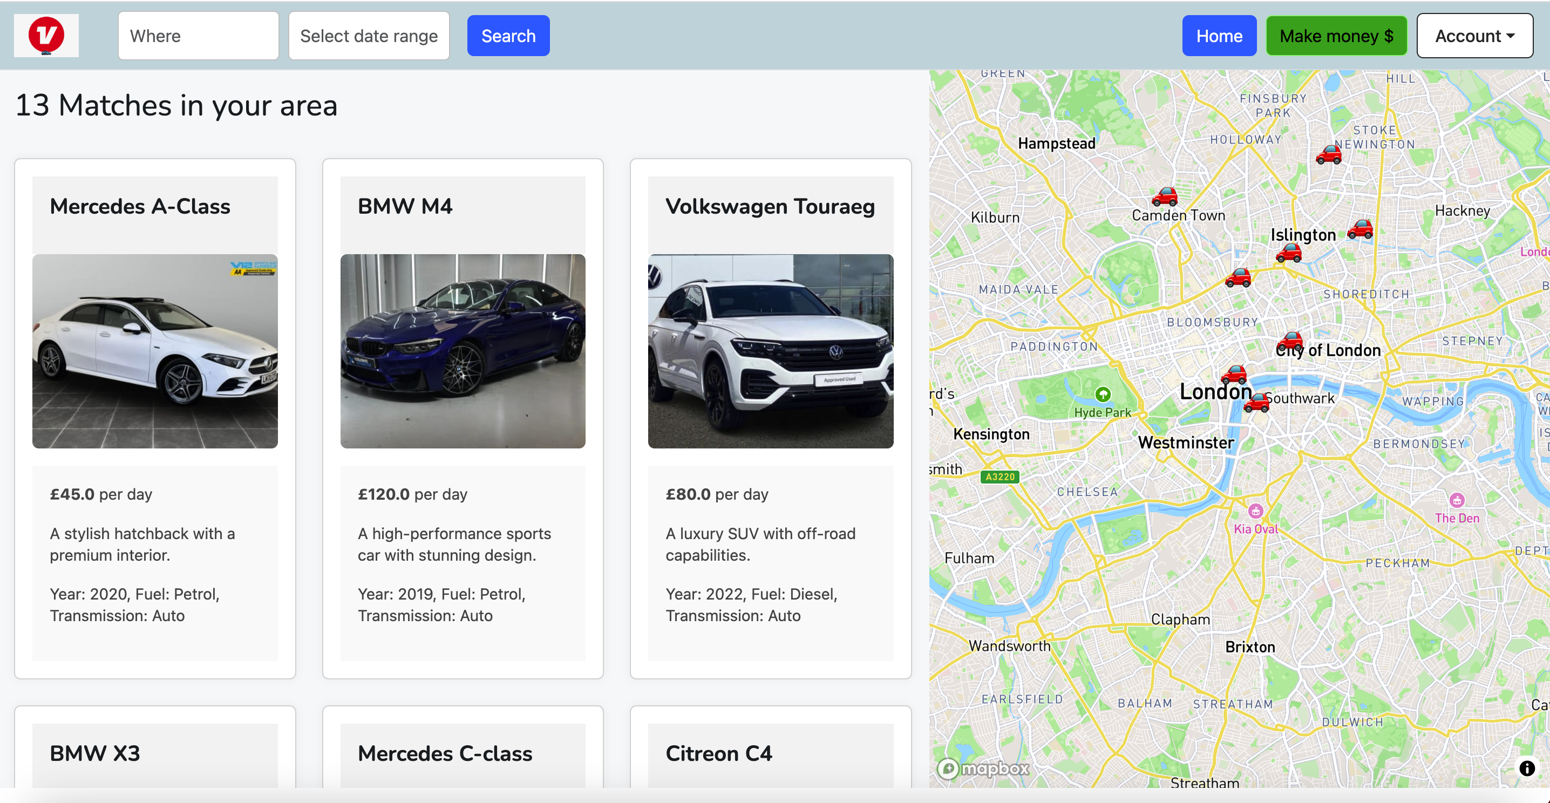Open the Select date range field
This screenshot has height=803, width=1550.
coord(369,36)
